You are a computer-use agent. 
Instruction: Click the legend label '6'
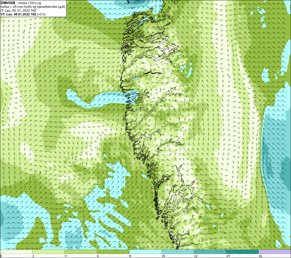(x=98, y=256)
